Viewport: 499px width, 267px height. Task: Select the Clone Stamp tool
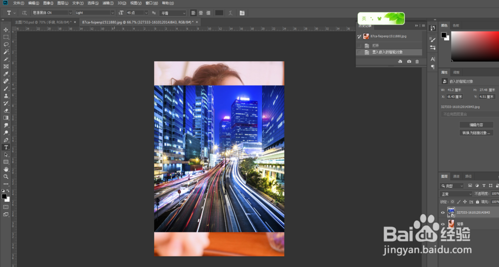(x=5, y=96)
